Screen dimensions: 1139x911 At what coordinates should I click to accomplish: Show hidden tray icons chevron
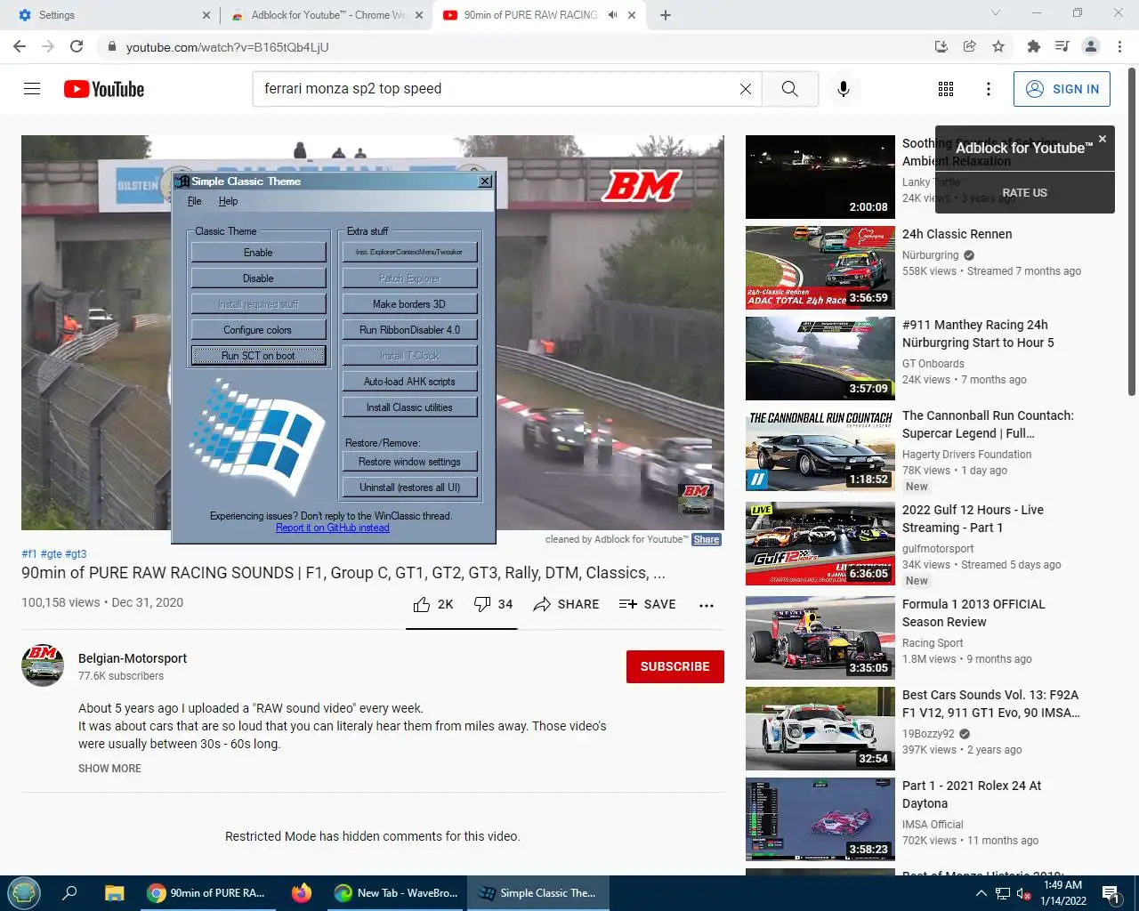click(x=981, y=893)
